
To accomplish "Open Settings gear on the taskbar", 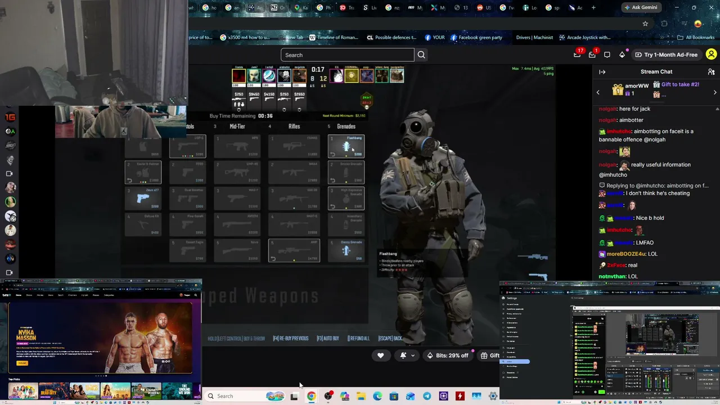I will [x=493, y=396].
